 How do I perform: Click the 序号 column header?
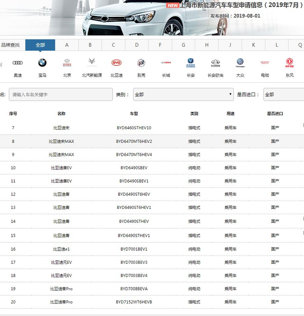point(13,114)
